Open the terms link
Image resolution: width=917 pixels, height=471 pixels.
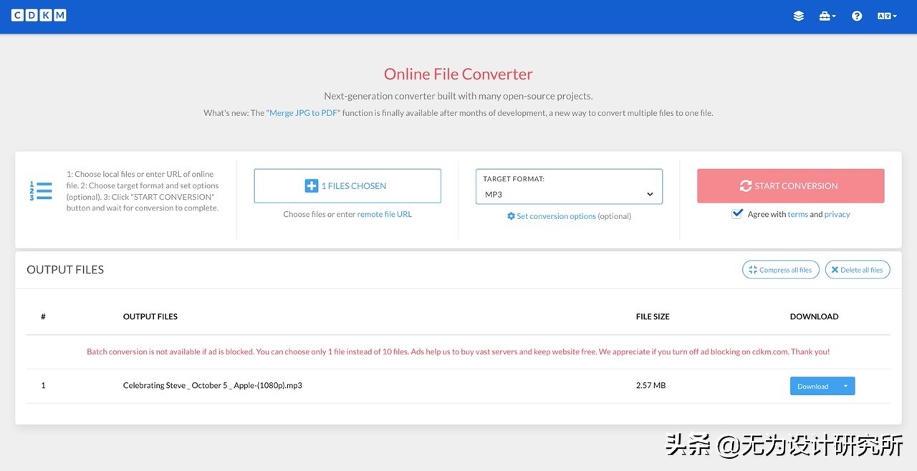point(798,214)
